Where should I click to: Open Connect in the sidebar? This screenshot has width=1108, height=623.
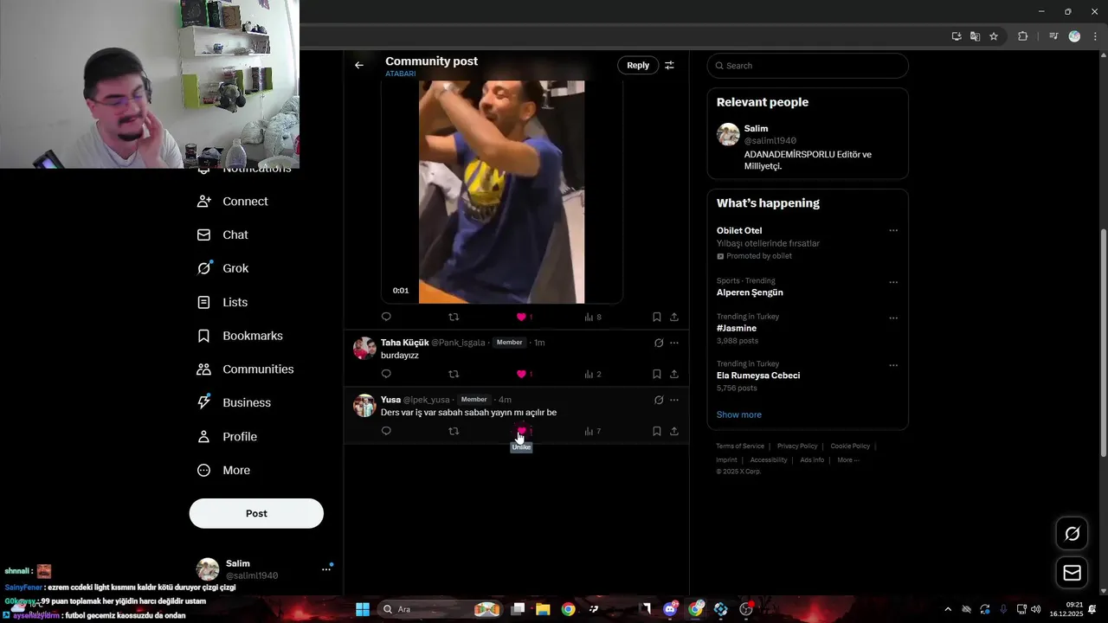(233, 201)
